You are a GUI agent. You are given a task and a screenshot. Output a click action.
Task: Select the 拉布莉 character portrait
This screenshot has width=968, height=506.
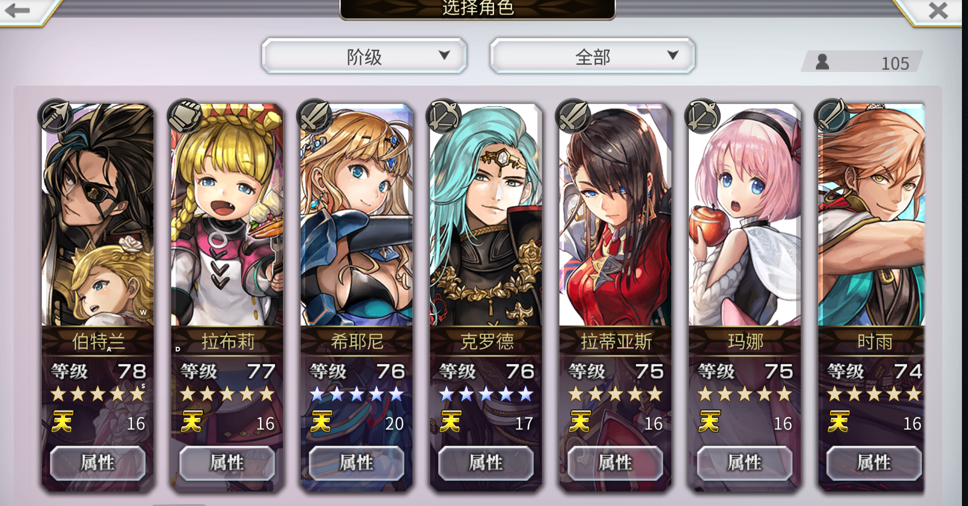coord(227,215)
